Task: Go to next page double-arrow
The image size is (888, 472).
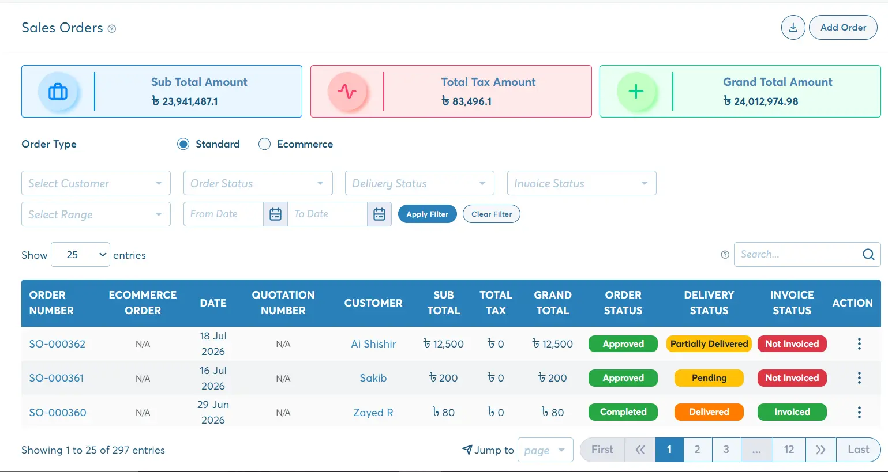Action: 820,450
